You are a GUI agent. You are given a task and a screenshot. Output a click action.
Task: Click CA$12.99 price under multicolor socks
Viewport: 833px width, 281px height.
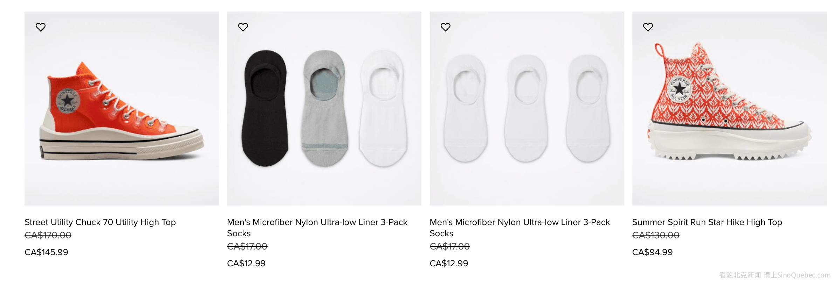[x=246, y=263]
